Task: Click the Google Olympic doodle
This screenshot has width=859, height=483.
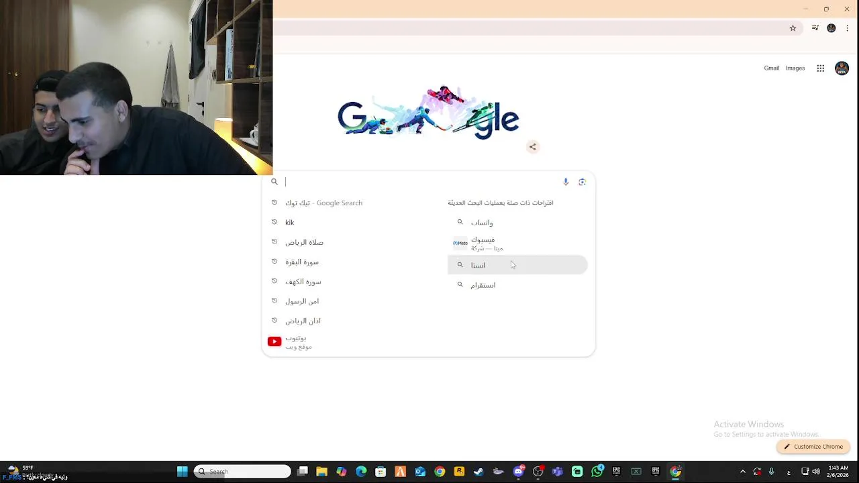Action: 428,113
